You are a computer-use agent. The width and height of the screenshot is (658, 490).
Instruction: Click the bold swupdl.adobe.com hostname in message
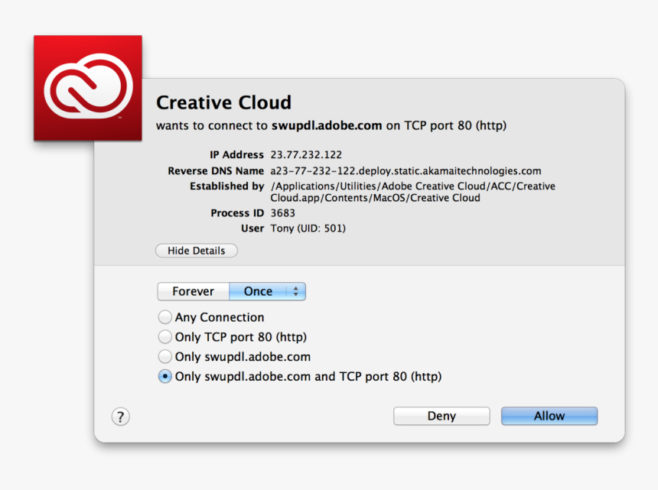click(327, 125)
